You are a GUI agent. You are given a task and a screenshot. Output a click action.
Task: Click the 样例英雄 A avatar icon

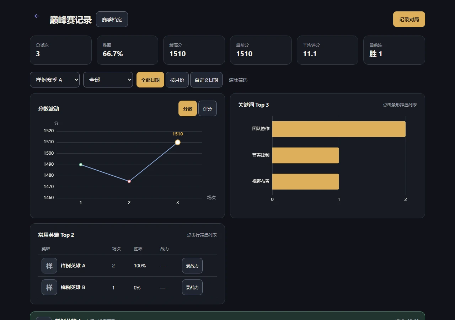tap(49, 266)
